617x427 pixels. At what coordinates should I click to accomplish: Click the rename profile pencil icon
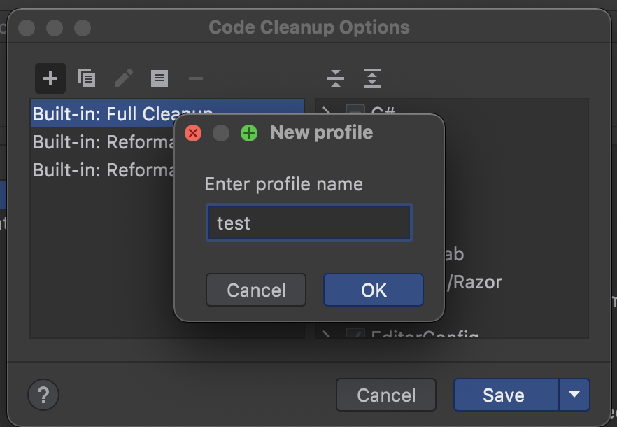pos(124,78)
